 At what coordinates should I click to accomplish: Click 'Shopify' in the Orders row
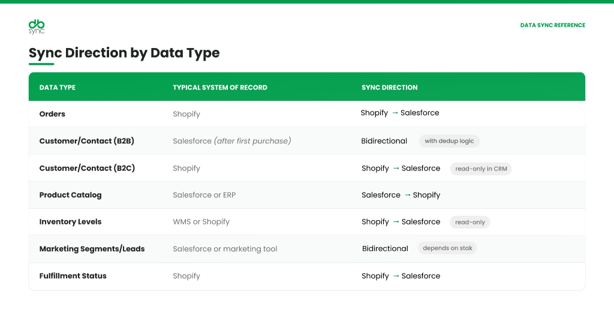point(186,115)
